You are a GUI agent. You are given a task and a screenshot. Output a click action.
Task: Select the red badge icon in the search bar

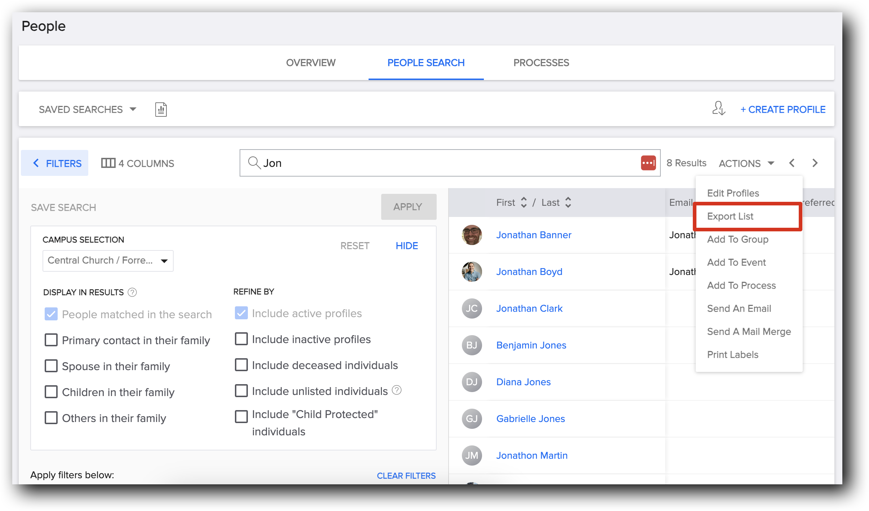coord(648,163)
